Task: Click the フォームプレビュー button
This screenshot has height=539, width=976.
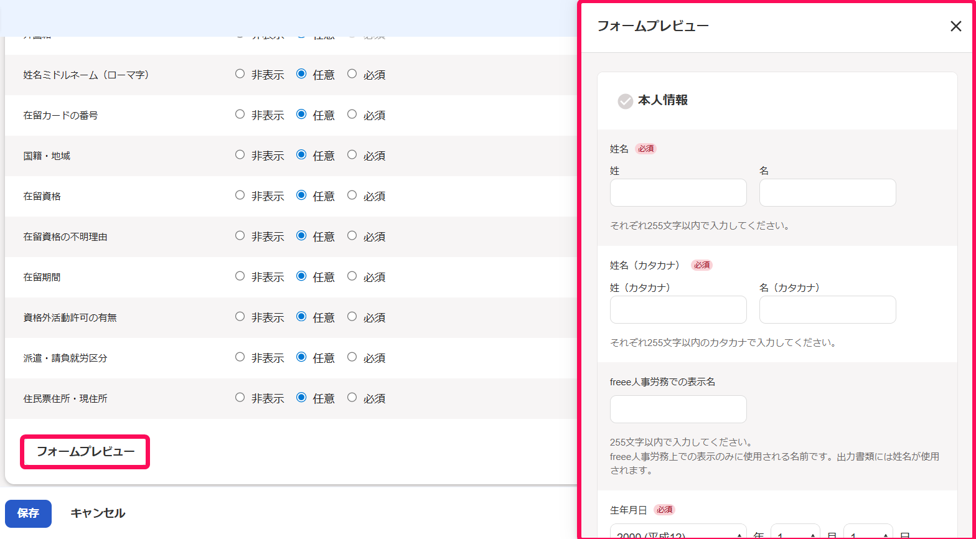Action: coord(86,452)
